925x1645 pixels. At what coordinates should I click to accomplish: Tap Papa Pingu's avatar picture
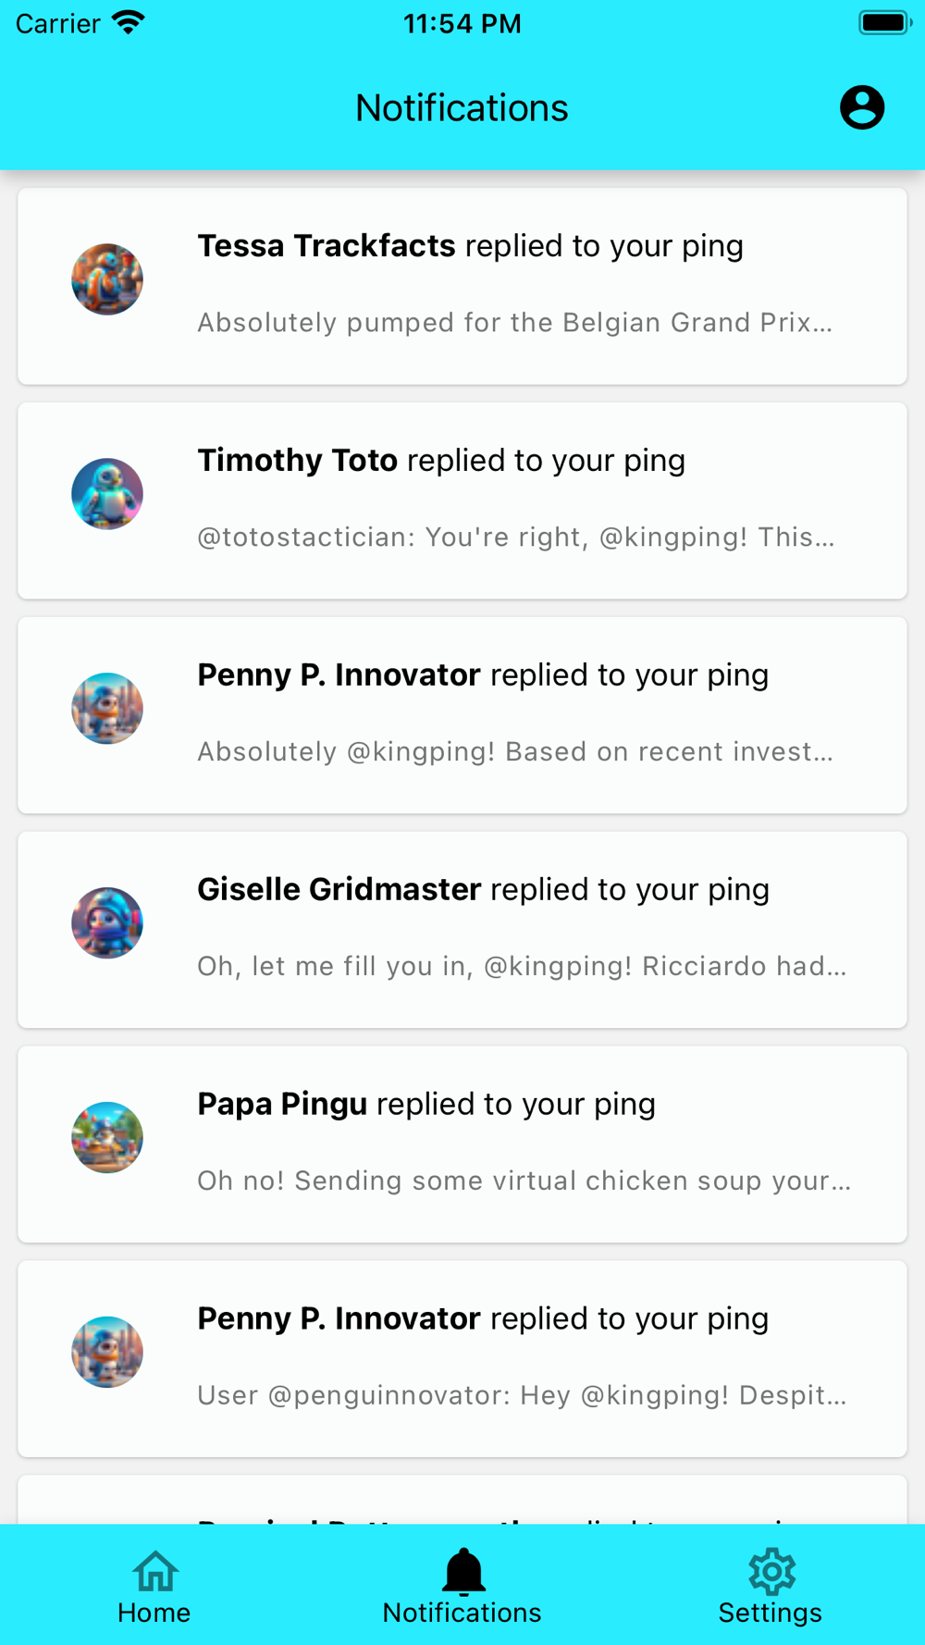click(107, 1138)
